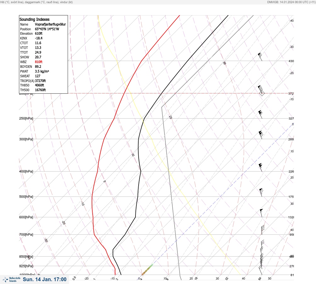Viewport: 316px width, 284px height.
Task: Select the station name 'Vopnafjarðarflugvöllur'
Action: pos(50,24)
